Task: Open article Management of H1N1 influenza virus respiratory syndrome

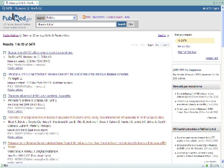Action: [x=40, y=53]
